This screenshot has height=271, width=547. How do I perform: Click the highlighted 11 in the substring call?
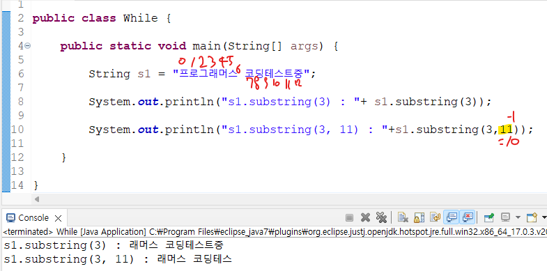coord(505,130)
